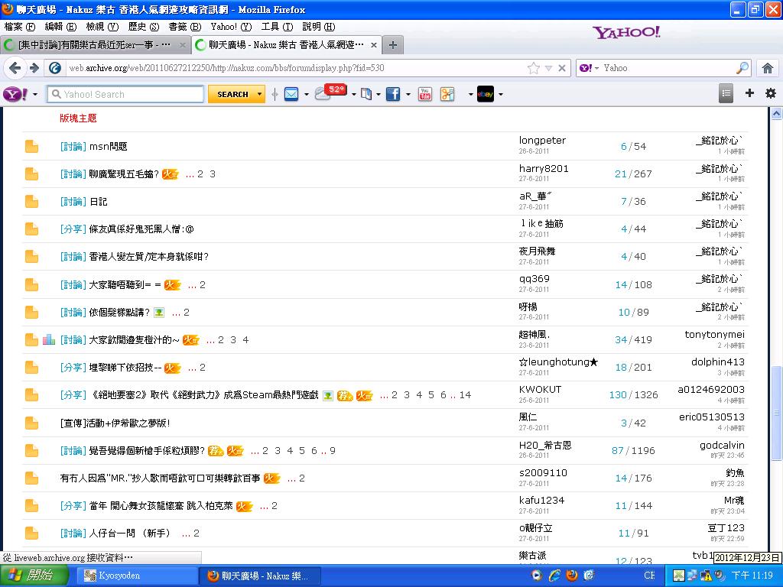The image size is (783, 587).
Task: Open the URL bar history dropdown arrow
Action: [548, 68]
